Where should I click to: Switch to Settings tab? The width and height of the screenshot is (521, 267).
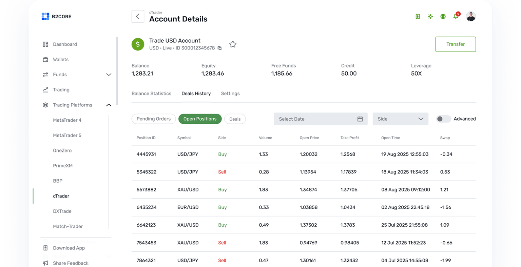tap(230, 94)
